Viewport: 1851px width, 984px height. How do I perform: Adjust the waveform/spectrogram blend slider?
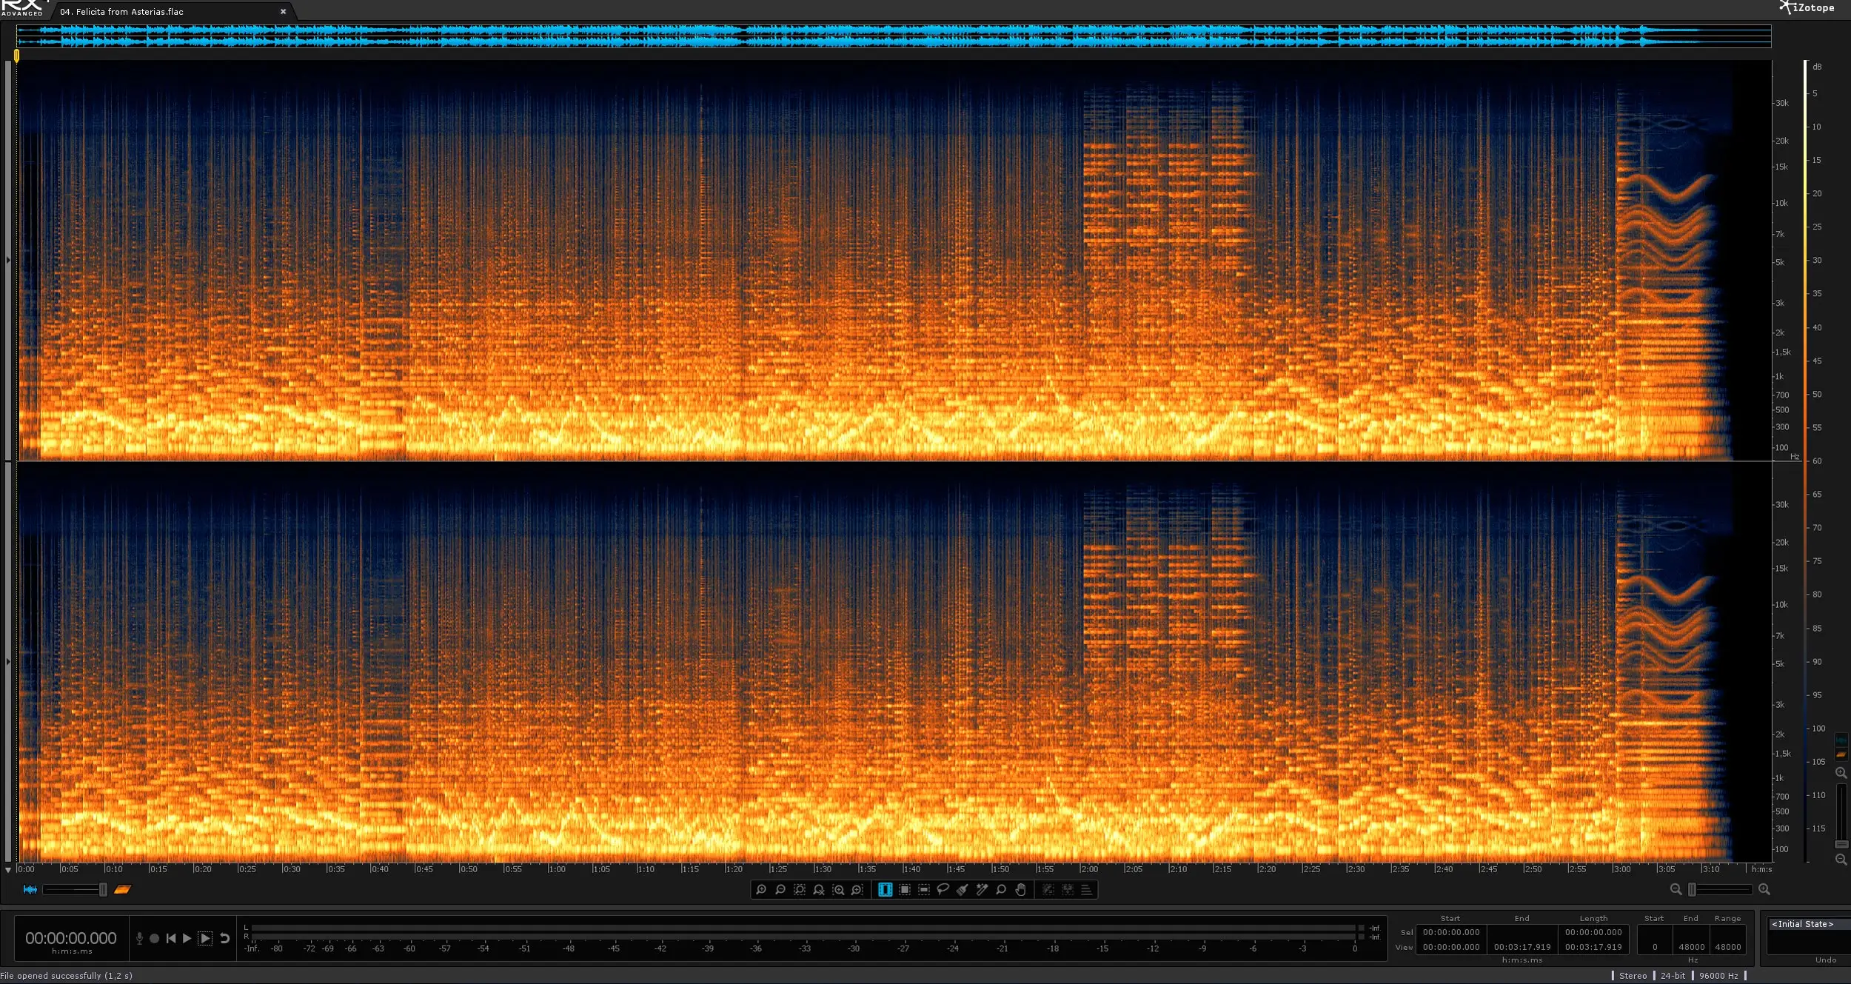pos(75,889)
